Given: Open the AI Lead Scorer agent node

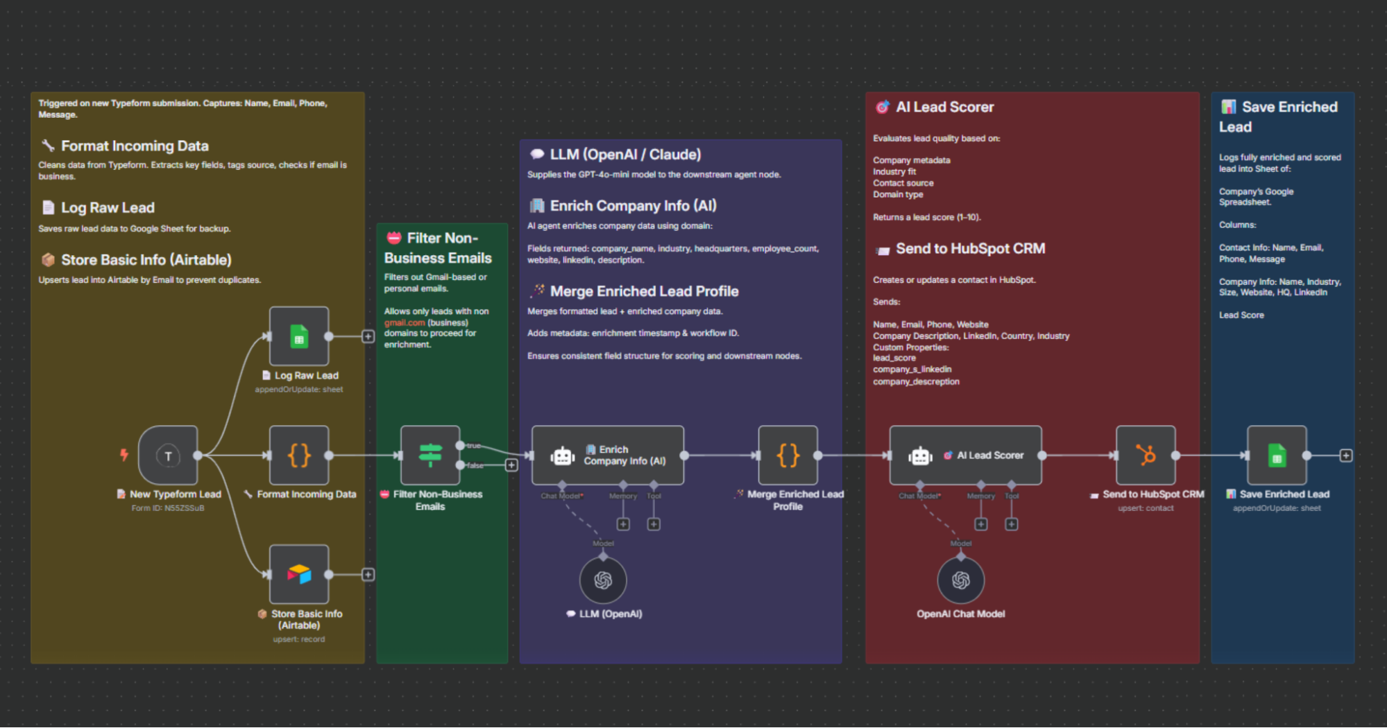Looking at the screenshot, I should (x=964, y=456).
